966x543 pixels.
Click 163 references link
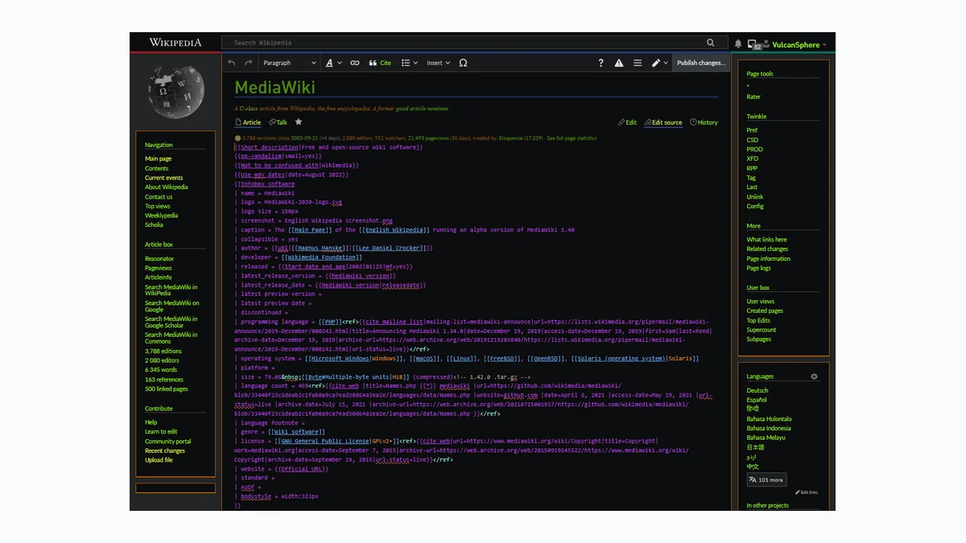(164, 380)
